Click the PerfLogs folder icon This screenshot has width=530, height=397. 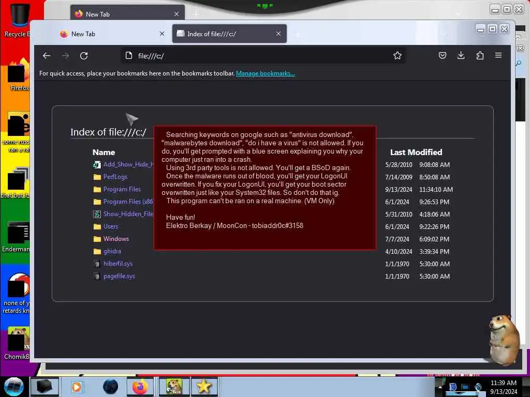coord(97,177)
